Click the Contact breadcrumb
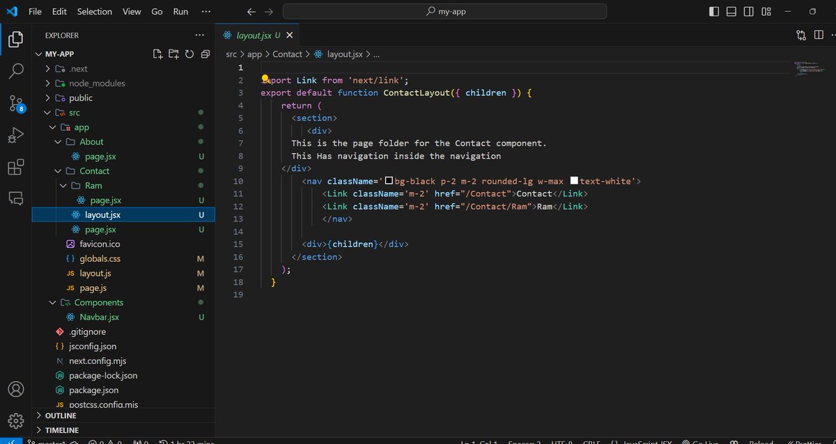836x444 pixels. click(x=287, y=54)
